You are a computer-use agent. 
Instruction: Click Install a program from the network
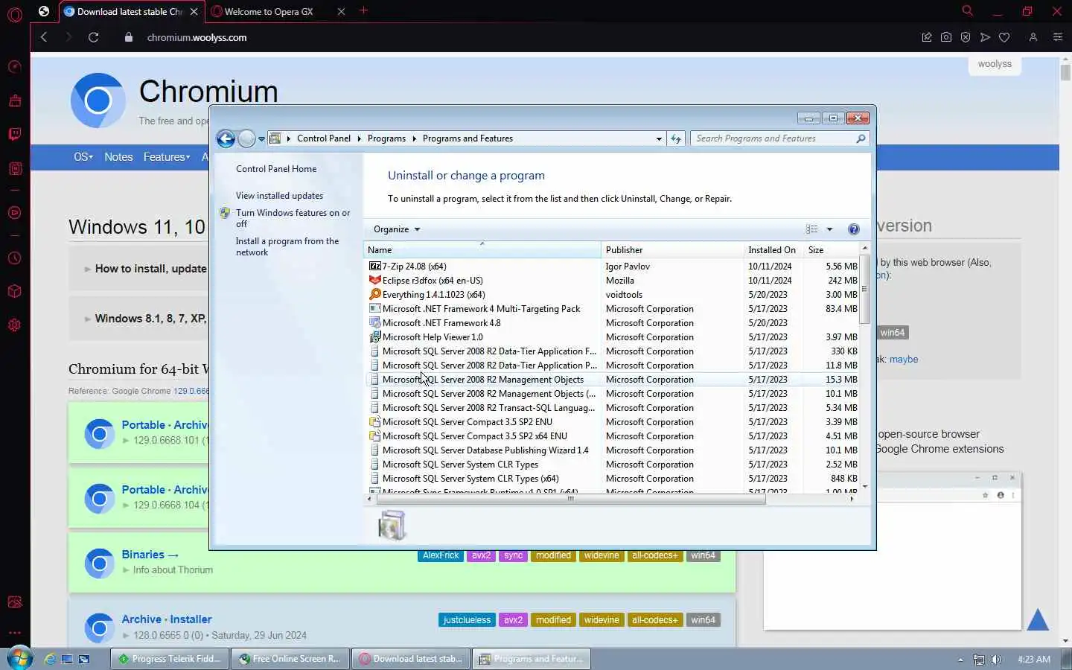coord(287,246)
